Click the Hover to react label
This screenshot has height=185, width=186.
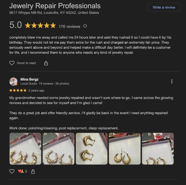click(27, 63)
